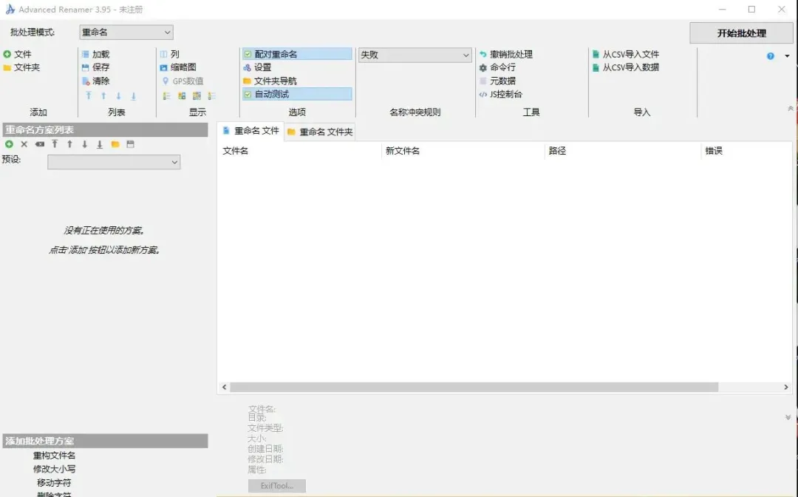Click the 错误 column header

pyautogui.click(x=746, y=151)
